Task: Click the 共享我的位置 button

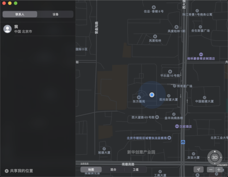Action: tap(19, 171)
